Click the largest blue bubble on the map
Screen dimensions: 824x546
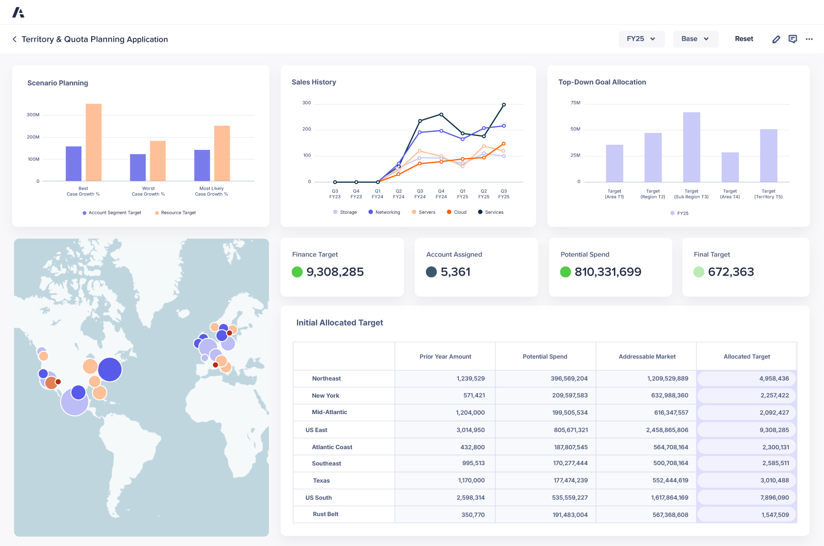(x=110, y=369)
